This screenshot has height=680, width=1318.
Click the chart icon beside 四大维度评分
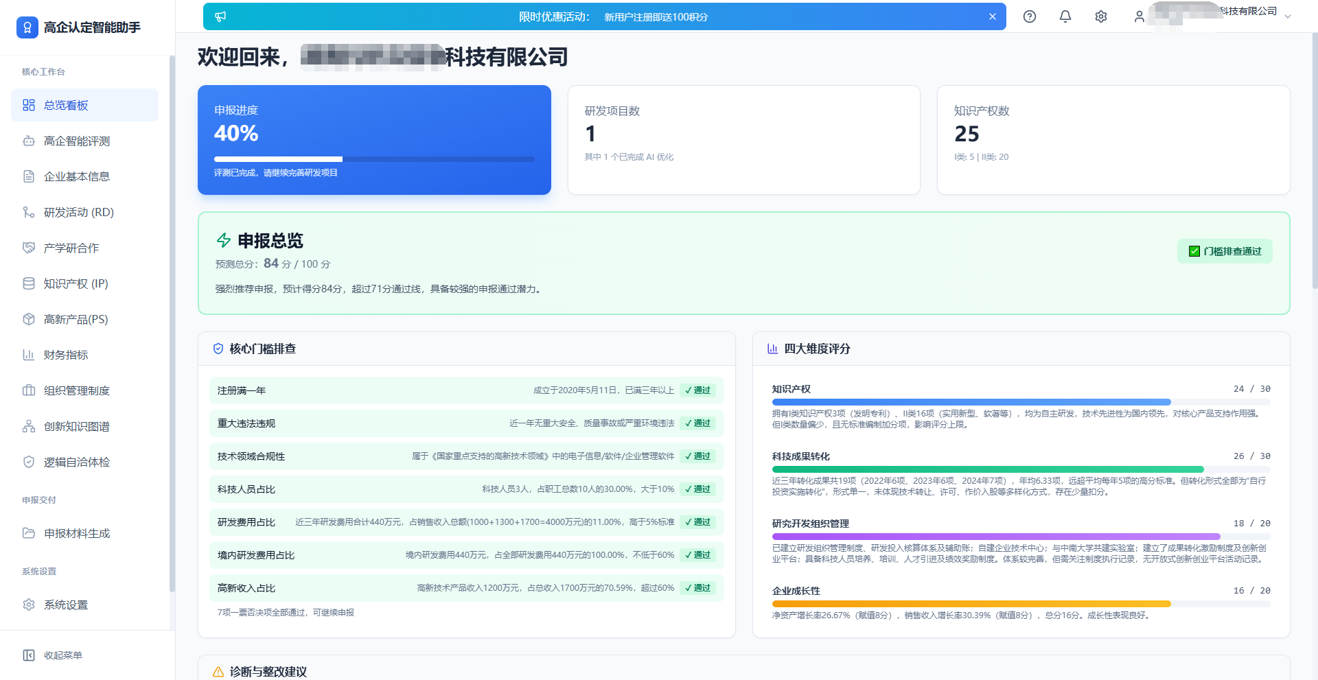coord(773,349)
